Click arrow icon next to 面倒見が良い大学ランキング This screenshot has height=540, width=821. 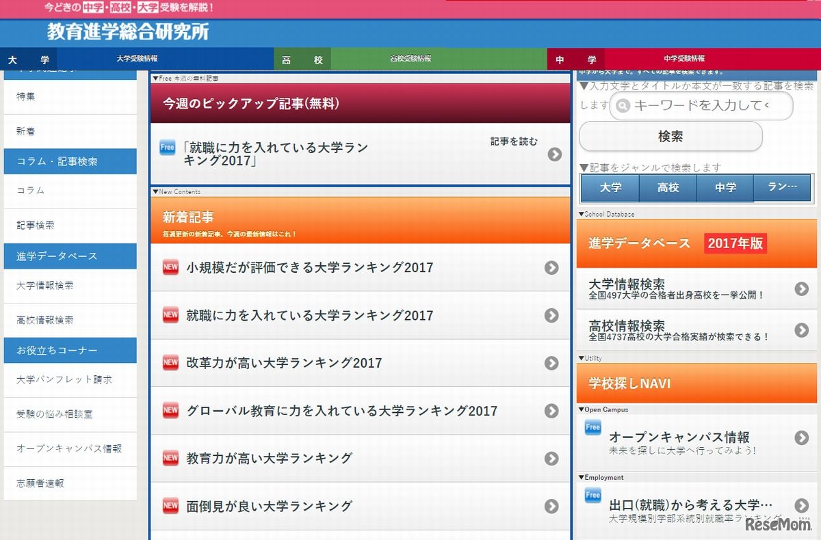(x=551, y=506)
